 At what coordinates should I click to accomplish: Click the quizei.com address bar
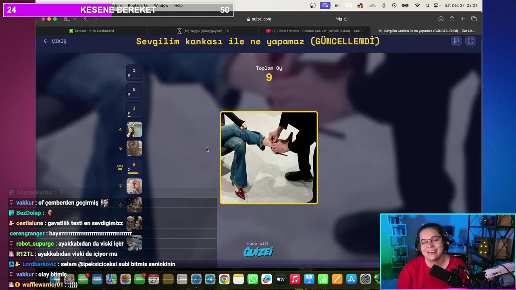259,19
